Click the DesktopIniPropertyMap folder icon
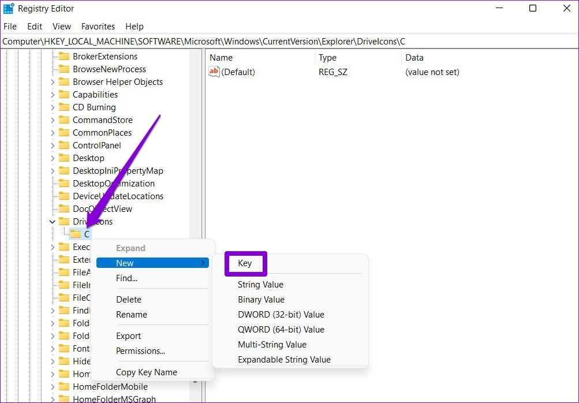The image size is (579, 403). point(64,171)
